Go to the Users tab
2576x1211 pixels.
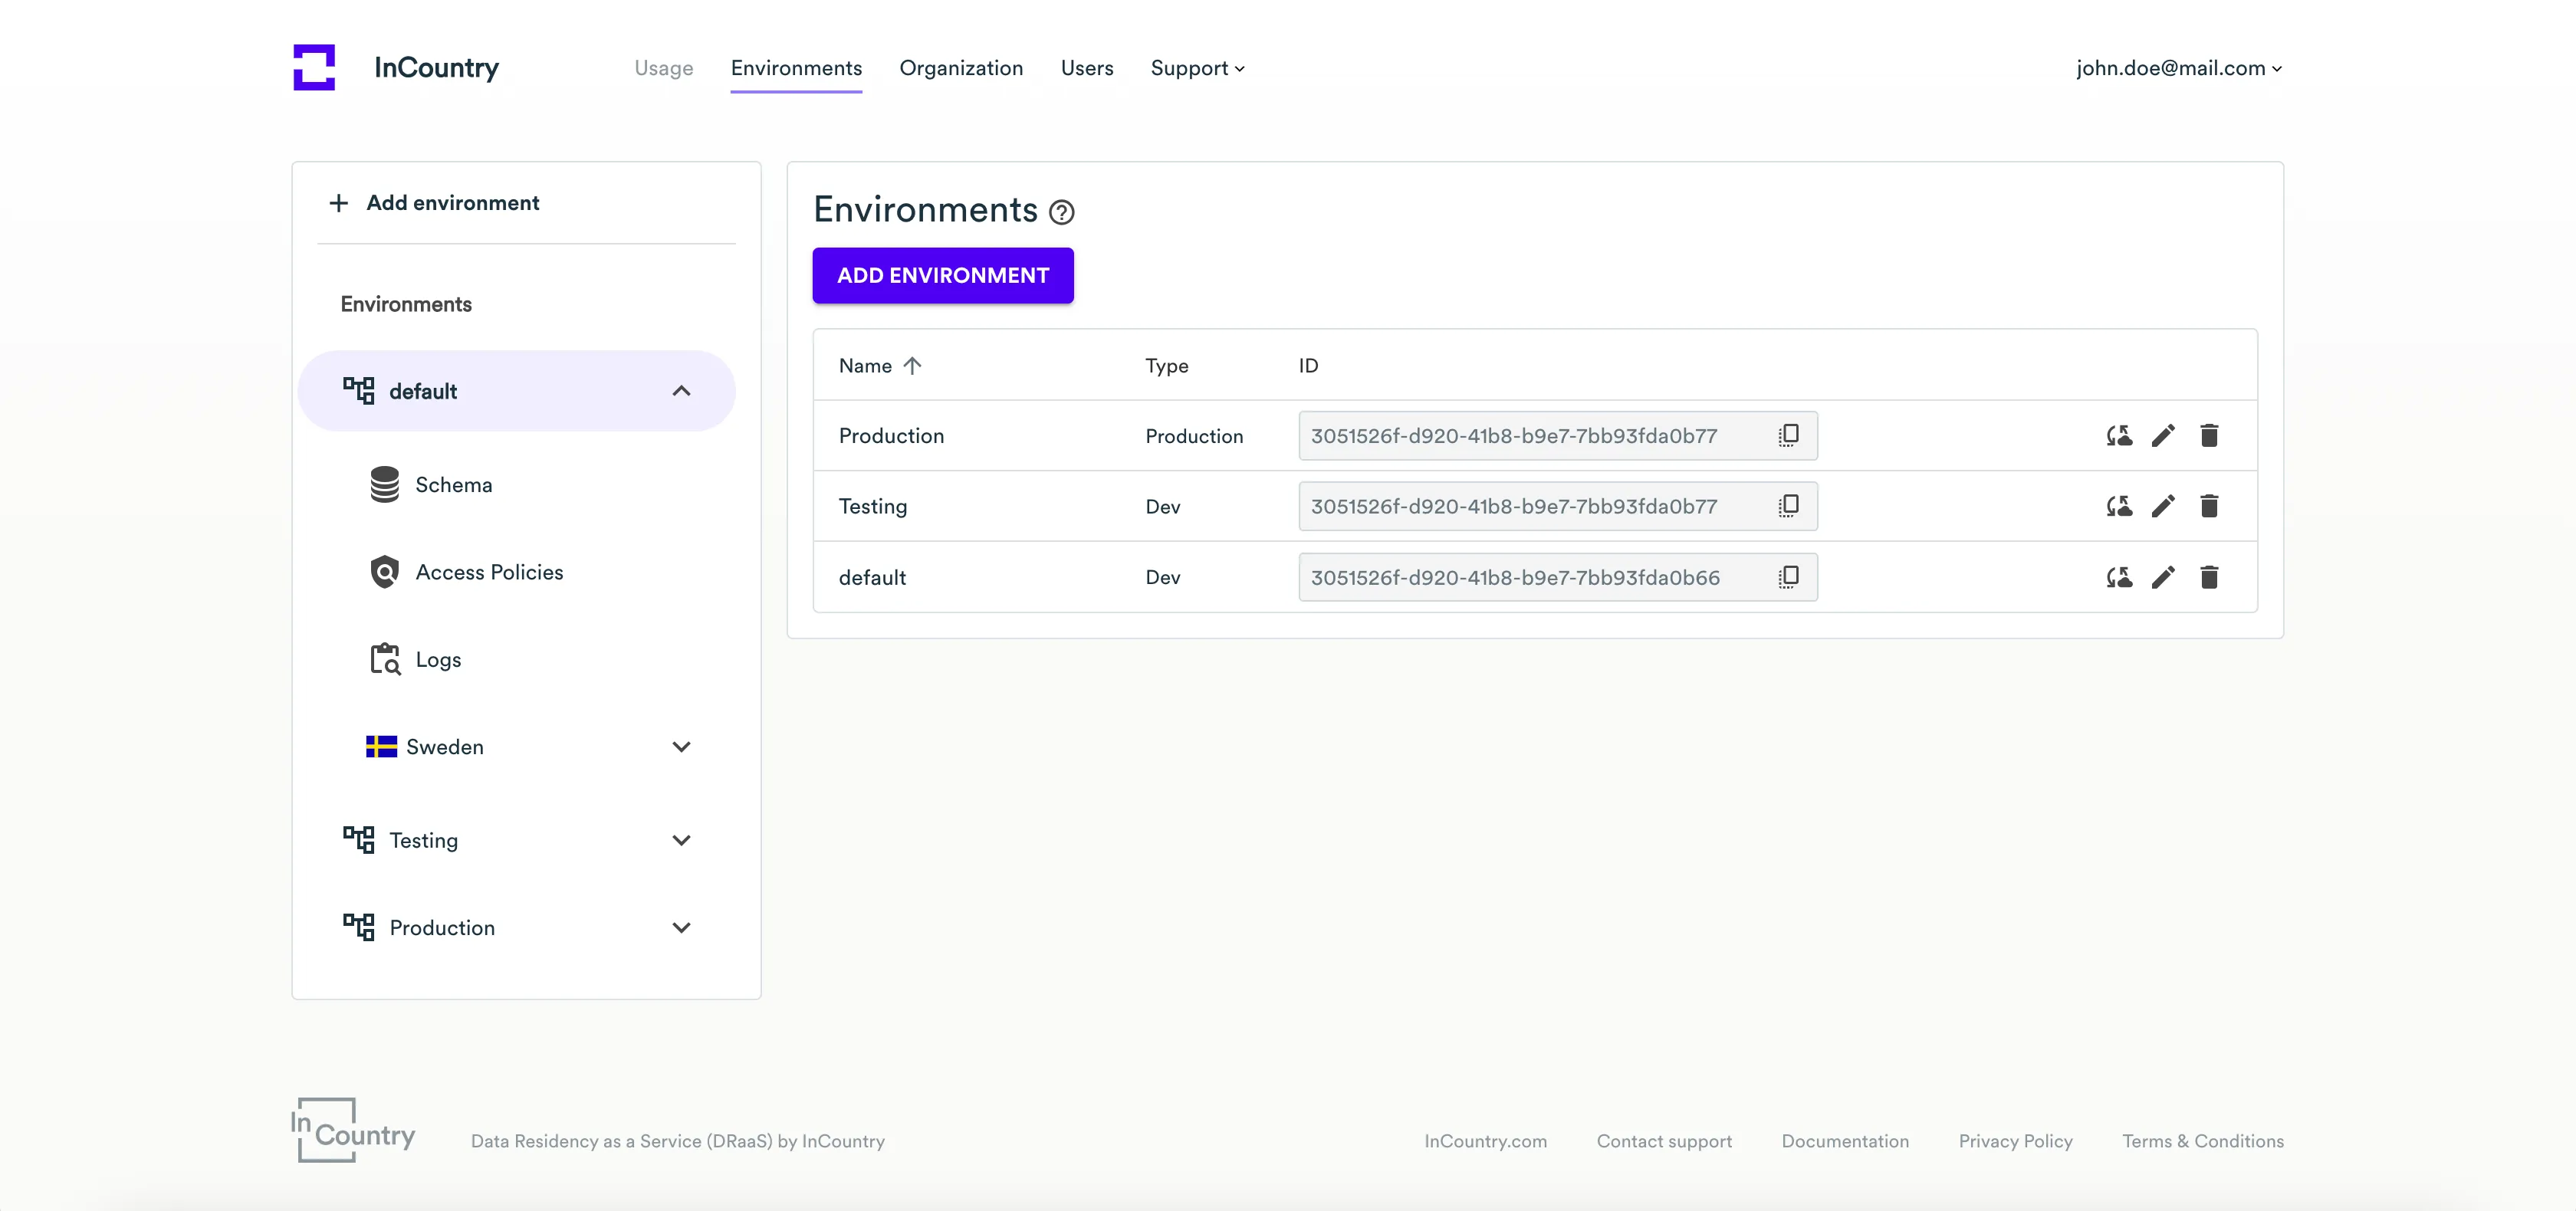1086,68
